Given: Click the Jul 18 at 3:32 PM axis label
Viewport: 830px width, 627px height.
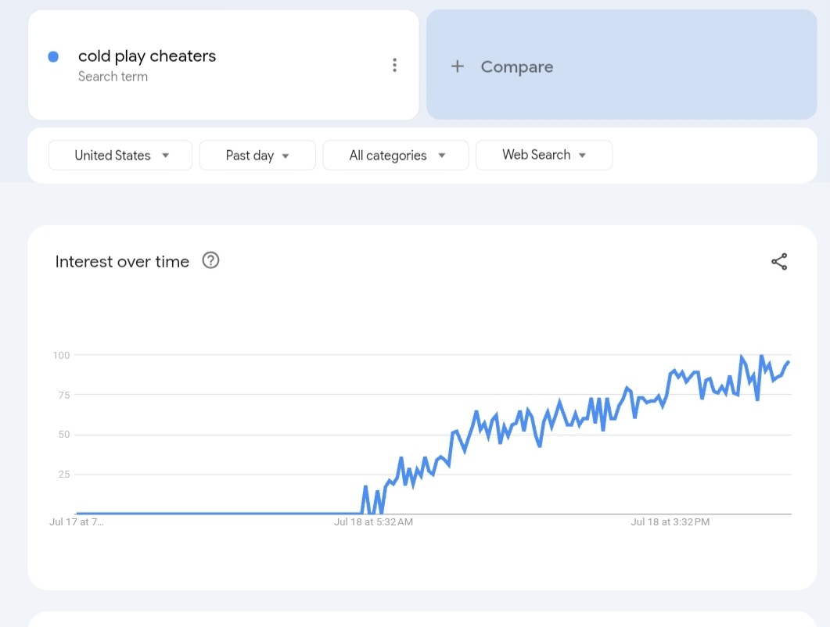Looking at the screenshot, I should point(670,521).
